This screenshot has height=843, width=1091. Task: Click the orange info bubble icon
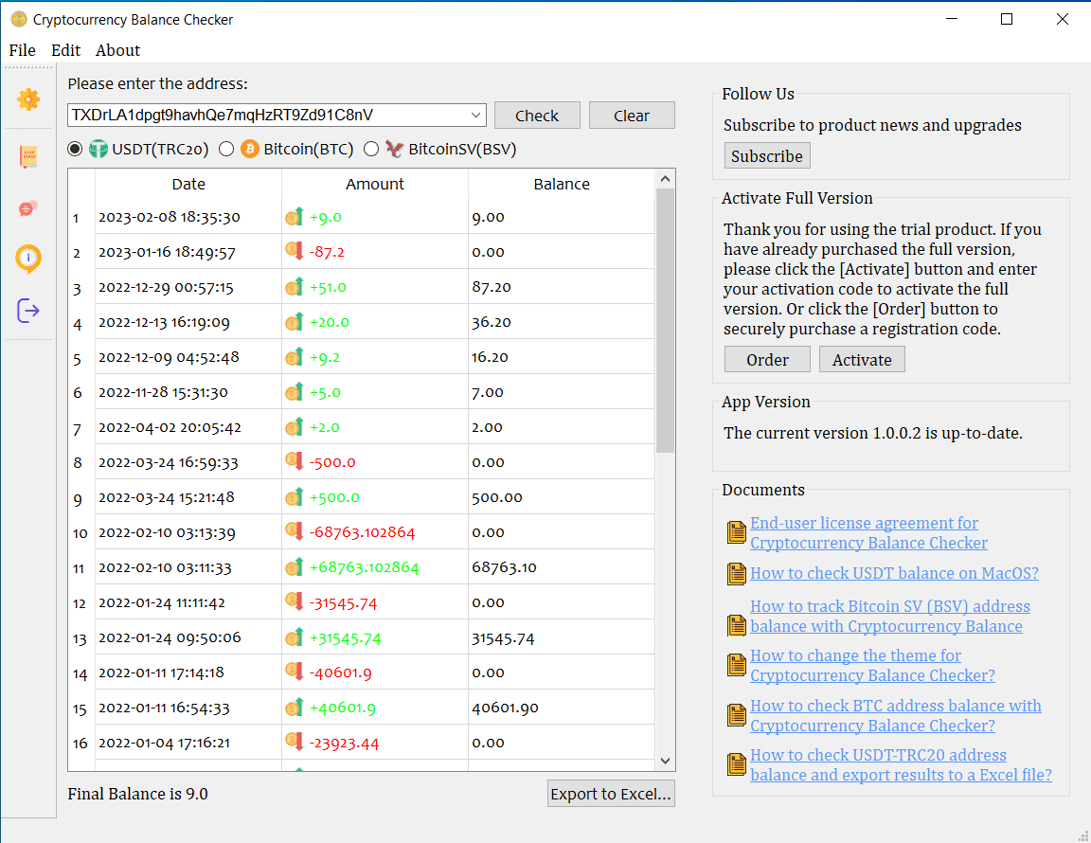coord(28,259)
